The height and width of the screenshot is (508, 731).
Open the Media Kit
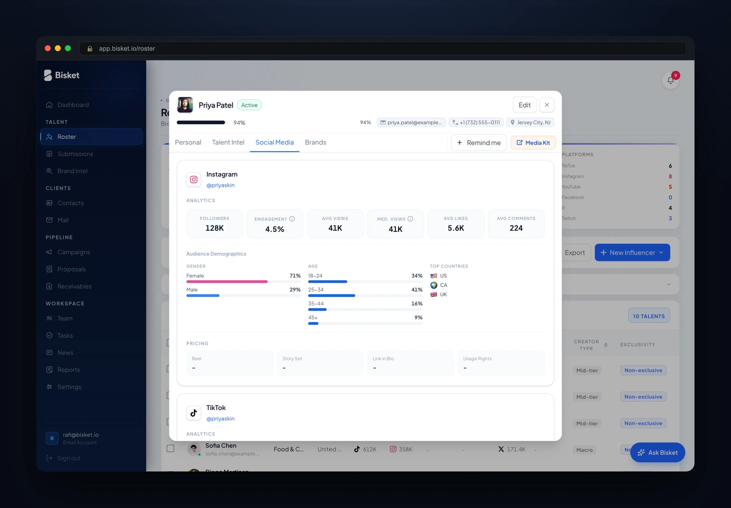533,143
